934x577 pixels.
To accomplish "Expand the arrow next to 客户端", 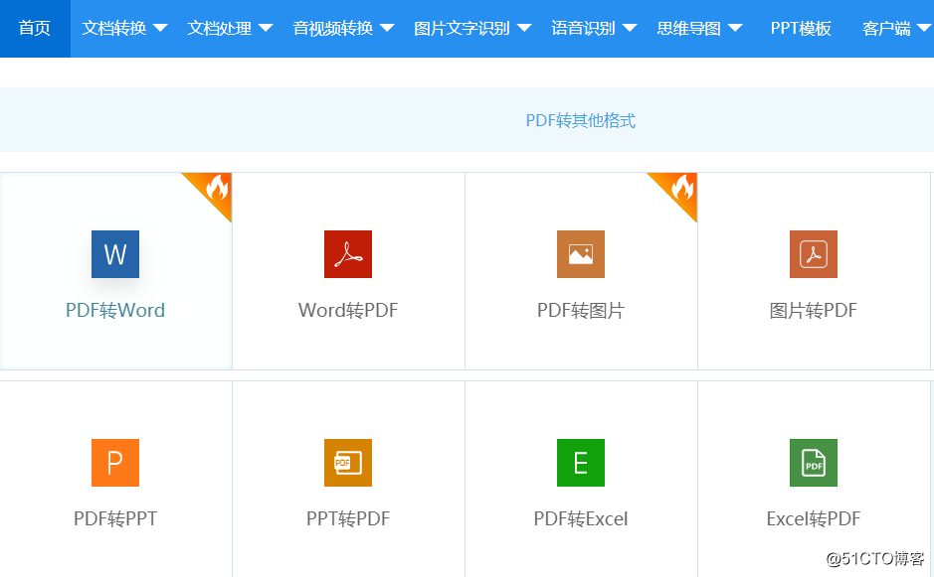I will 924,28.
